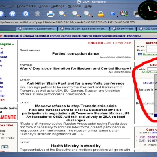This screenshot has width=157, height=157.
Task: Click the Cuvinte search field
Action: (152, 69)
